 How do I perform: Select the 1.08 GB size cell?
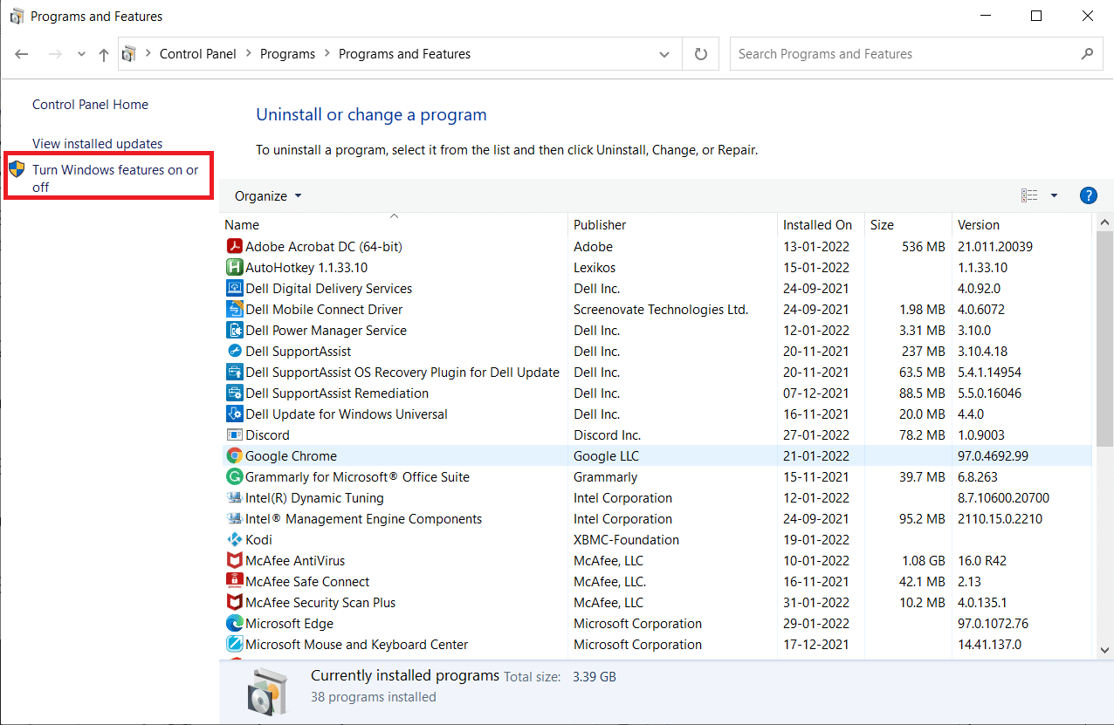coord(923,561)
